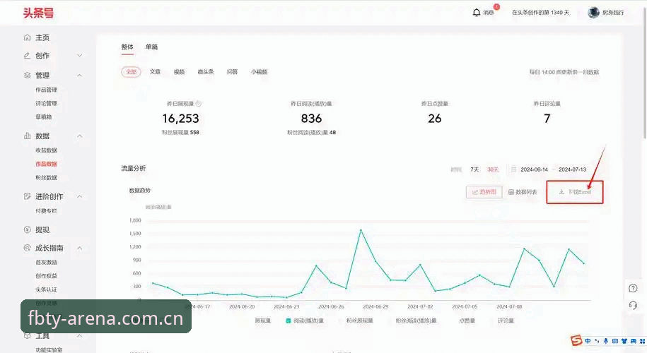This screenshot has width=647, height=353.
Task: Click the skin shirt icon in IME bar
Action: 624,340
